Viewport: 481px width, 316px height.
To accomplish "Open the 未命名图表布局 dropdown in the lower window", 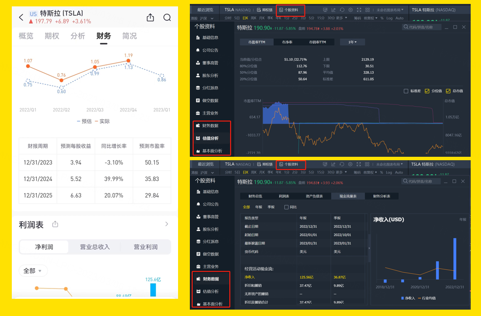I will click(x=390, y=164).
